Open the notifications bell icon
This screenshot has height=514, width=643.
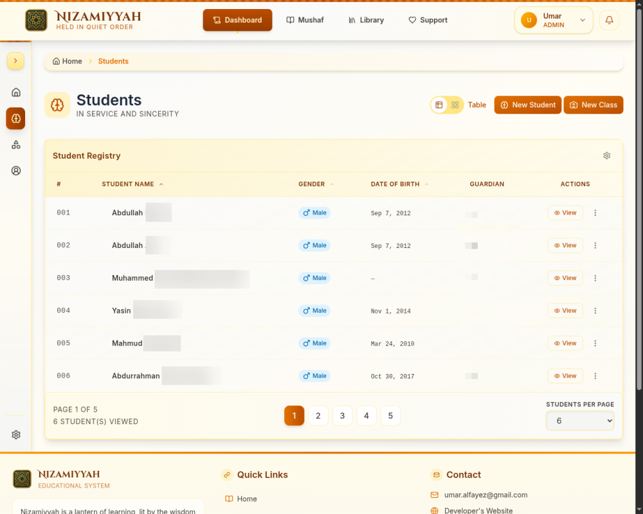pos(609,20)
